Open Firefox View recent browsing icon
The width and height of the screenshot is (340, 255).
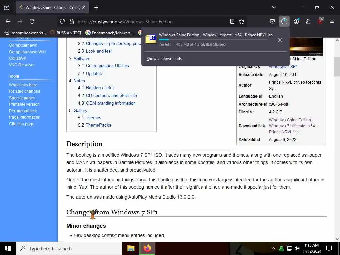pyautogui.click(x=7, y=7)
